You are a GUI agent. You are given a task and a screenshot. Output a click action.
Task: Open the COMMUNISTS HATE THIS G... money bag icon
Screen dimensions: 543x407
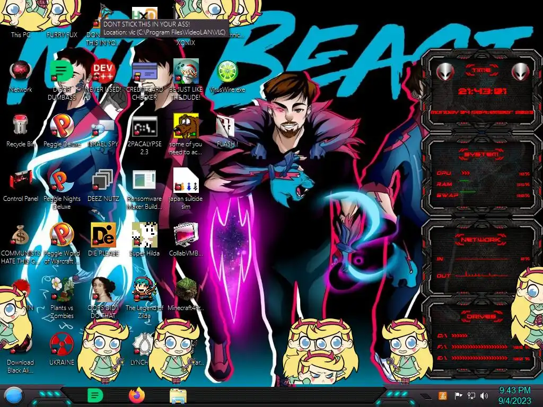(21, 244)
